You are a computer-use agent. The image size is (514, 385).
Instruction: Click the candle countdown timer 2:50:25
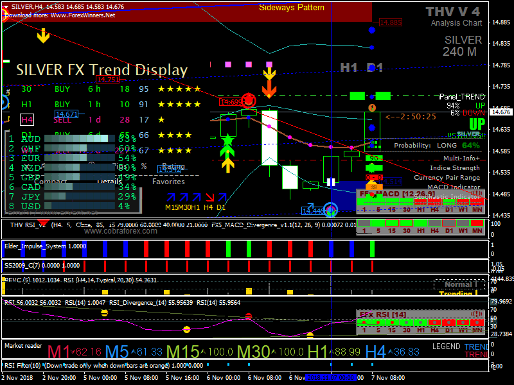click(x=411, y=117)
